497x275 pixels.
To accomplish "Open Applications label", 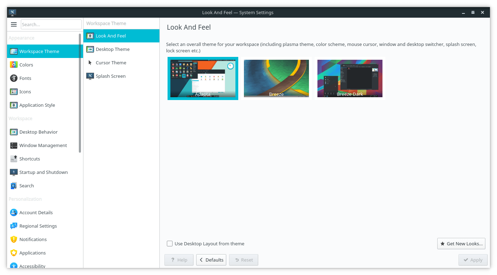I will [x=33, y=253].
